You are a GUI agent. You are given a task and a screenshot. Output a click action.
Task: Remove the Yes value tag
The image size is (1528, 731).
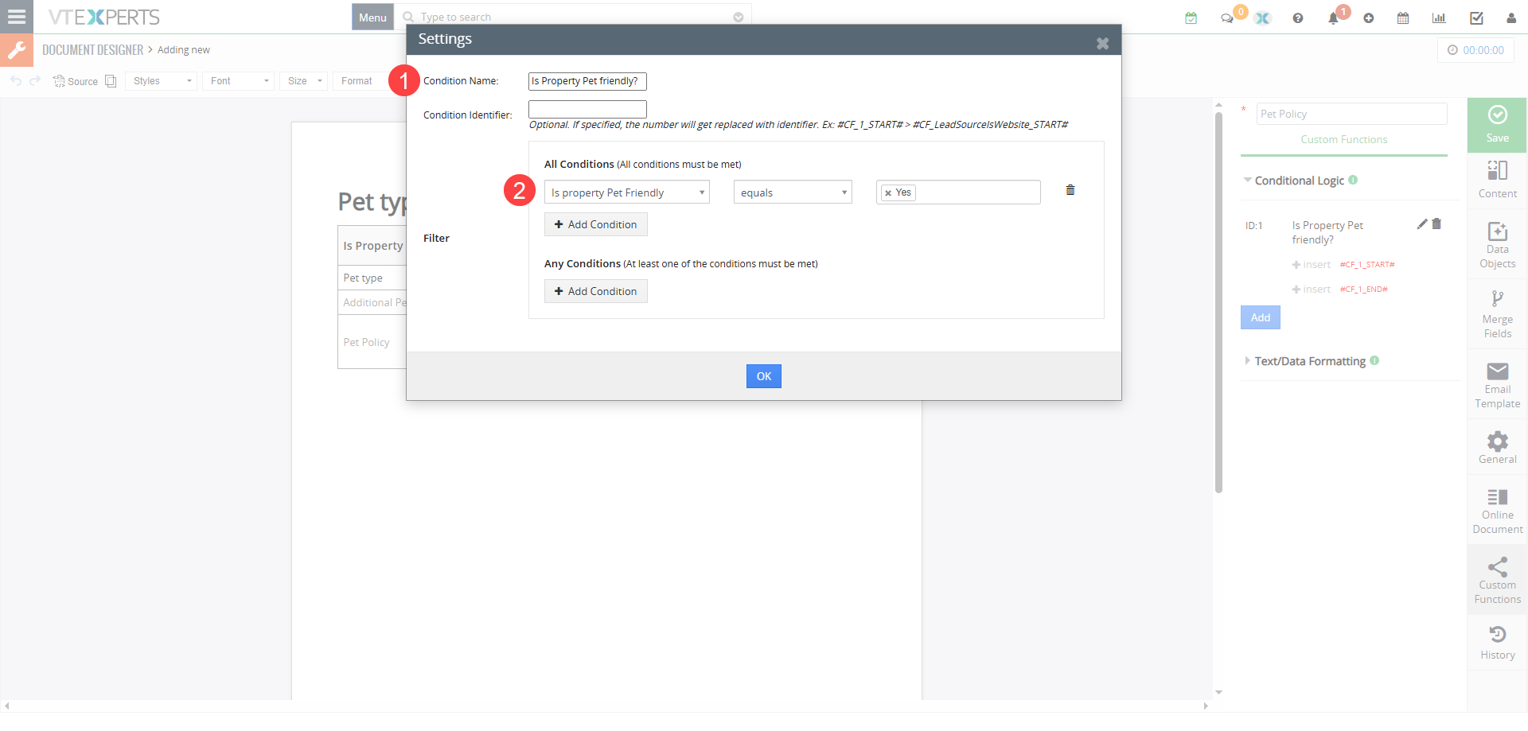888,193
